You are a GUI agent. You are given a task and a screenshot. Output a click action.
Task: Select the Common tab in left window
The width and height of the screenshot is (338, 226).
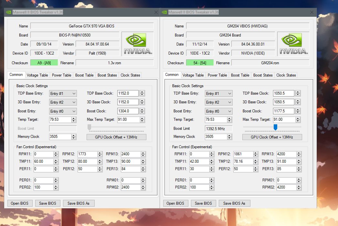16,75
